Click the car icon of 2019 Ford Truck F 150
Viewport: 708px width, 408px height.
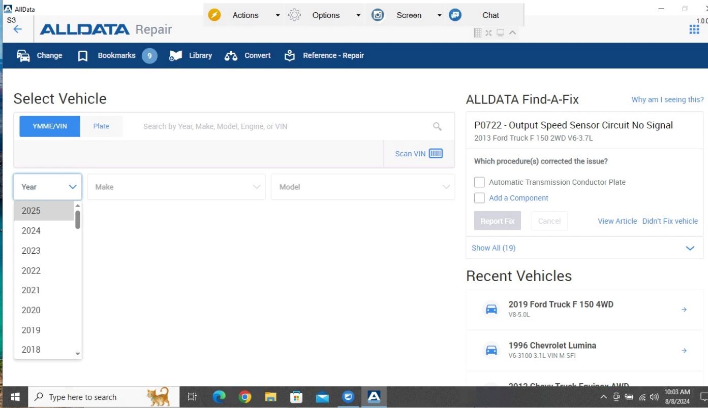click(491, 309)
